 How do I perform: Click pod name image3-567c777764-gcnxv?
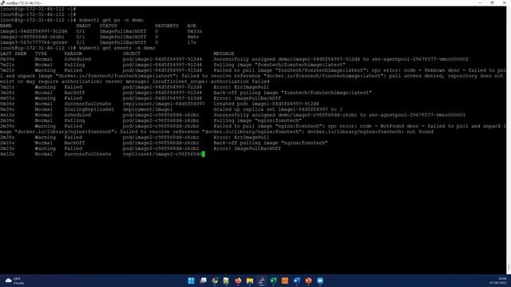coord(34,42)
